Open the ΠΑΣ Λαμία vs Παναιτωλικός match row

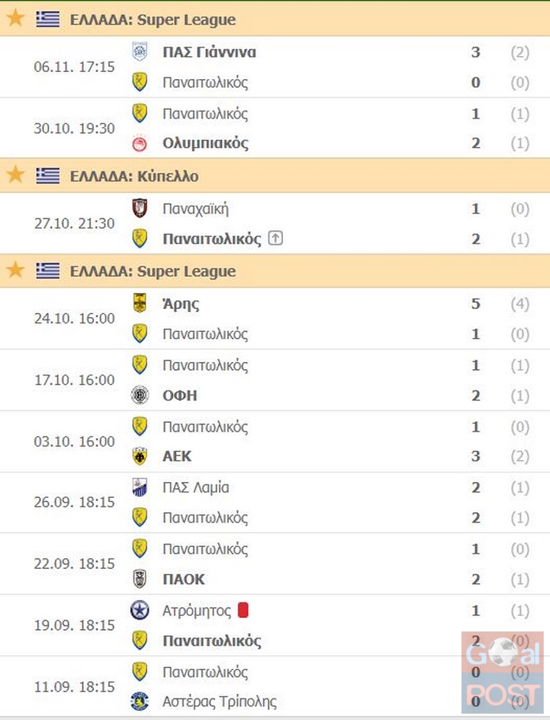[275, 503]
